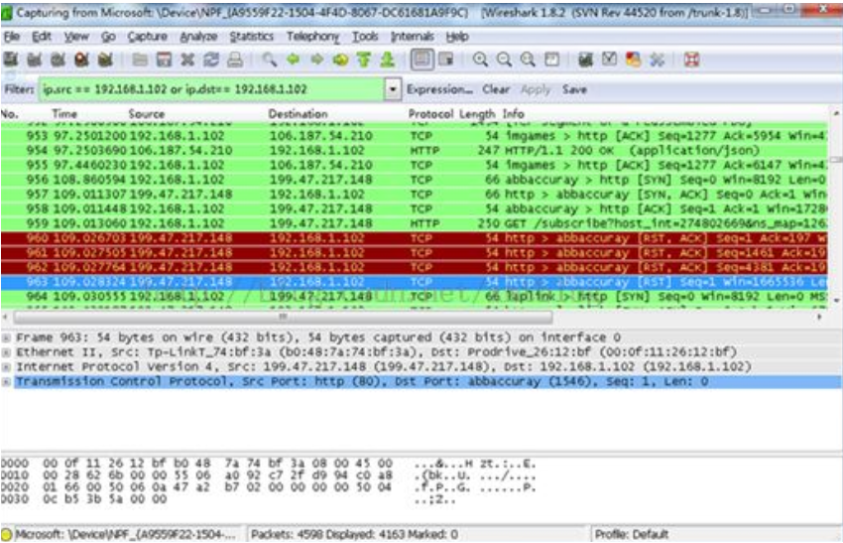Image resolution: width=843 pixels, height=543 pixels.
Task: Find a packet with magnifier icon
Action: (270, 60)
